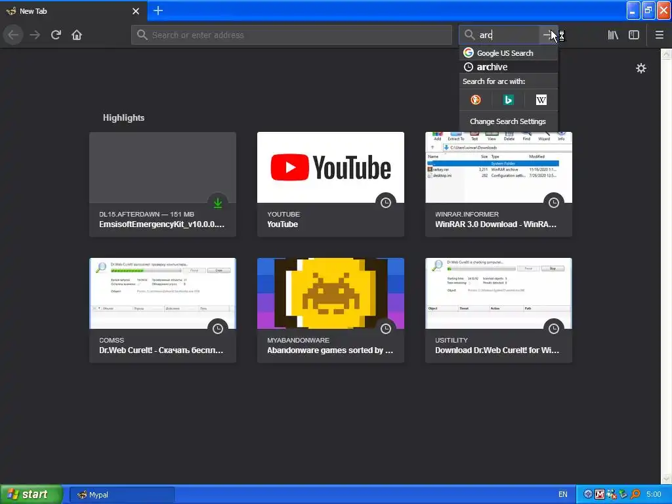Open the YouTube highlight thumbnail
This screenshot has height=504, width=672.
(331, 167)
